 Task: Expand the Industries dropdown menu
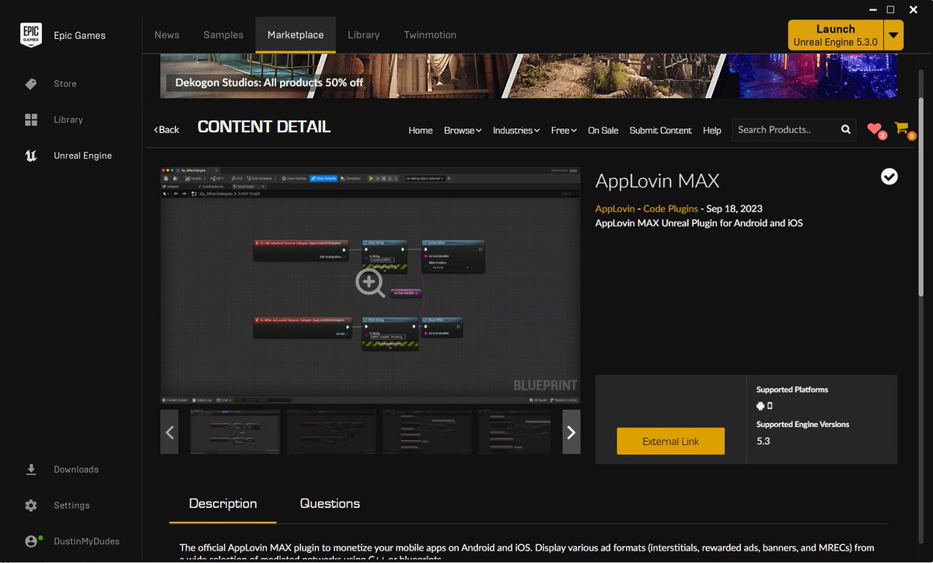tap(516, 131)
